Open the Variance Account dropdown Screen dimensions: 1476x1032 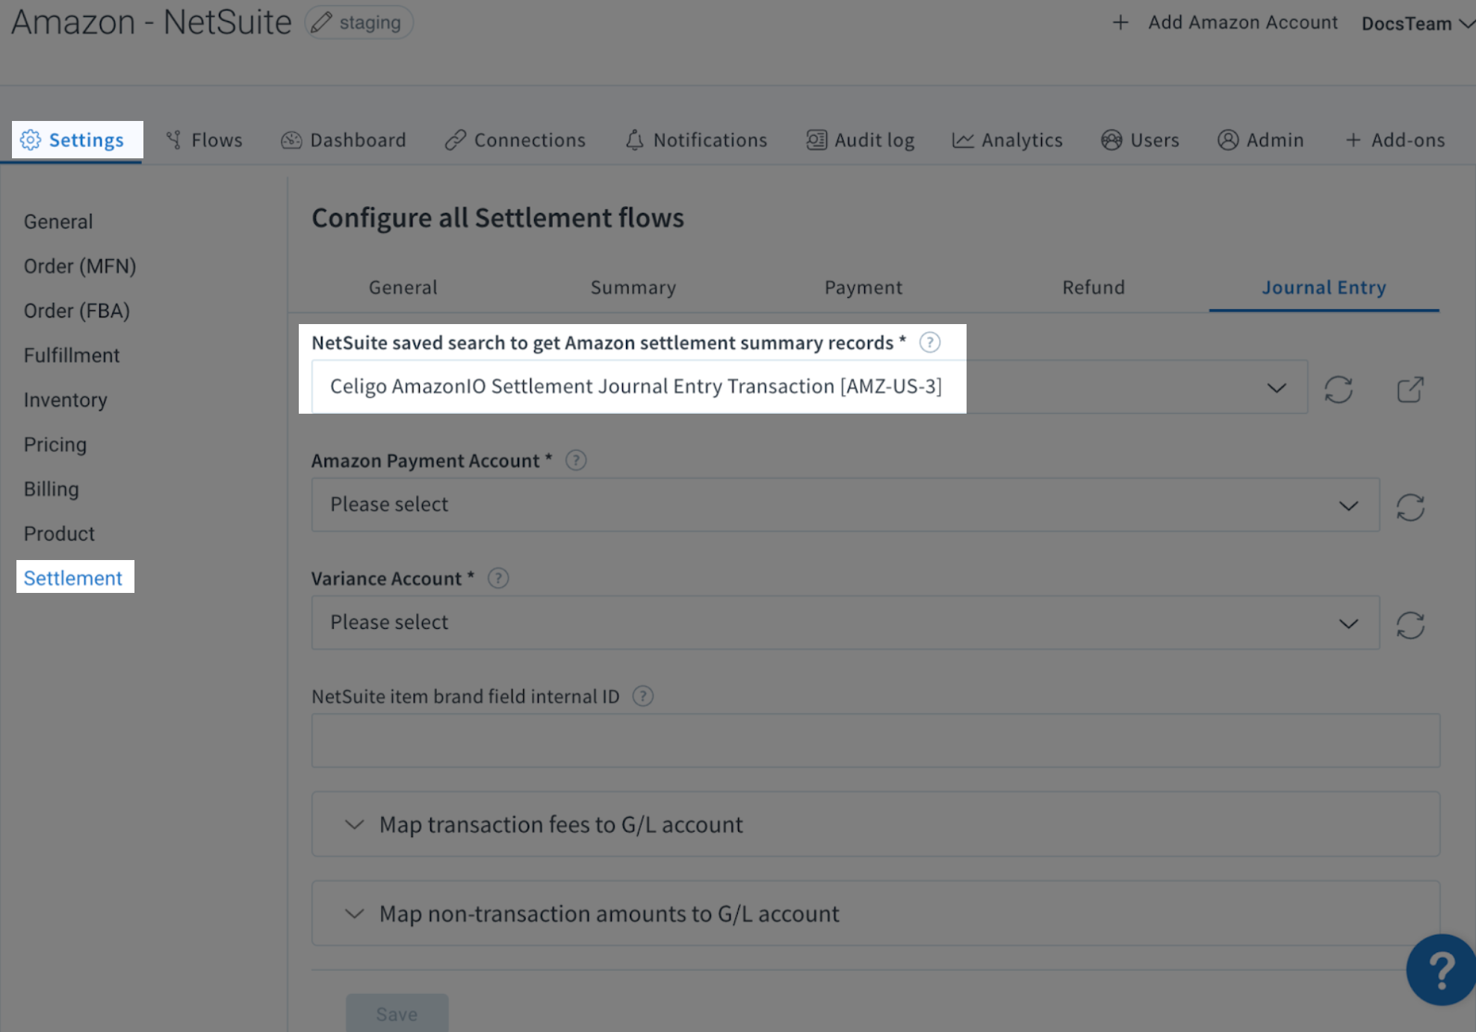point(845,623)
